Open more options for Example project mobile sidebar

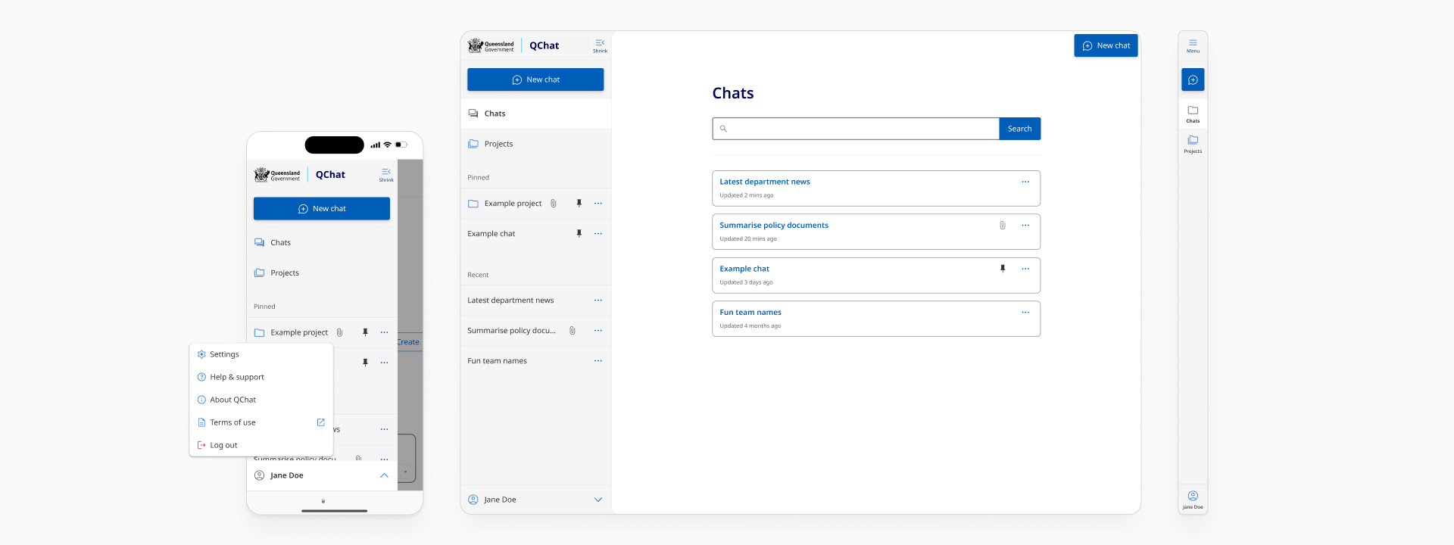pos(384,332)
